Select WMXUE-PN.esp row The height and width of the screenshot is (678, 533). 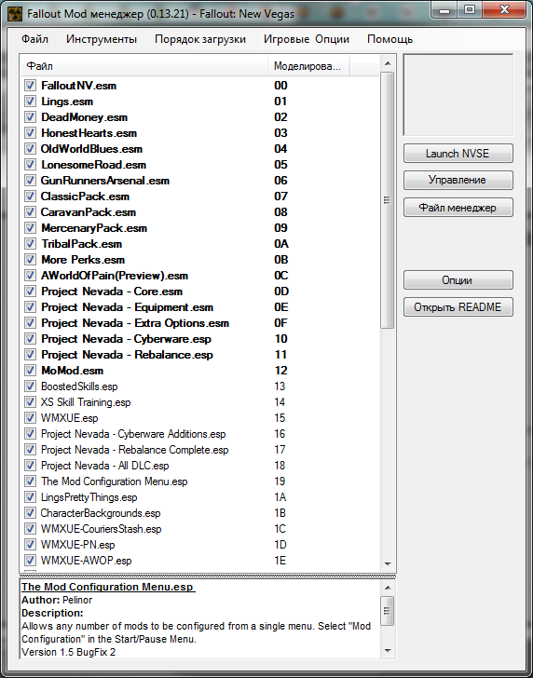[x=199, y=545]
